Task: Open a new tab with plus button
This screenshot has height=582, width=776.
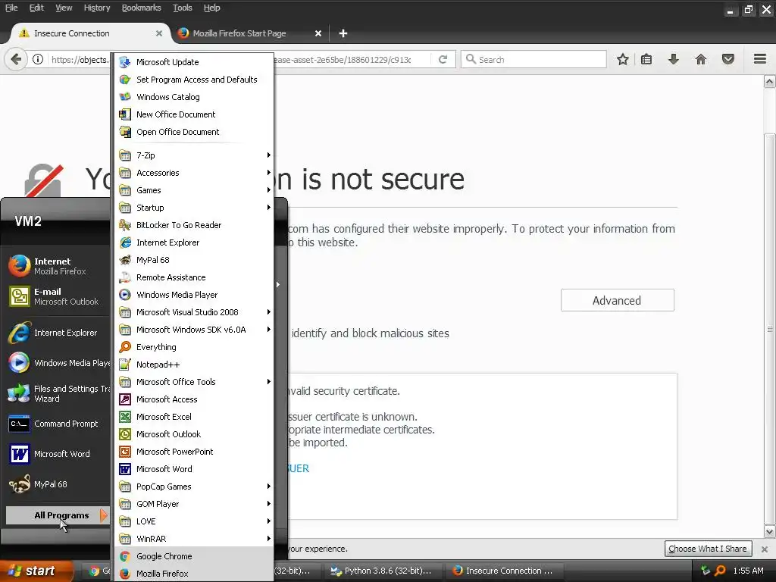Action: pyautogui.click(x=343, y=33)
